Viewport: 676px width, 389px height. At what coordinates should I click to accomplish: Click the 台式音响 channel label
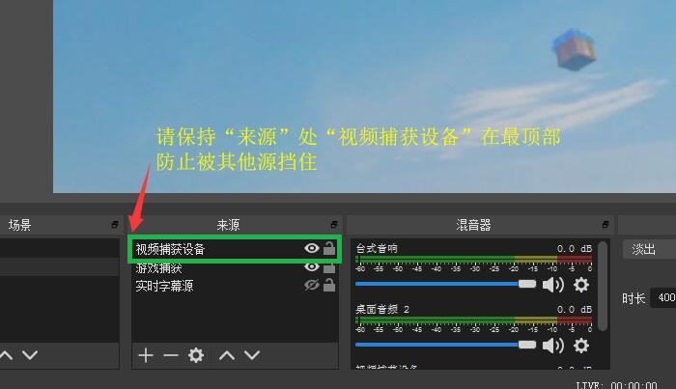click(377, 249)
